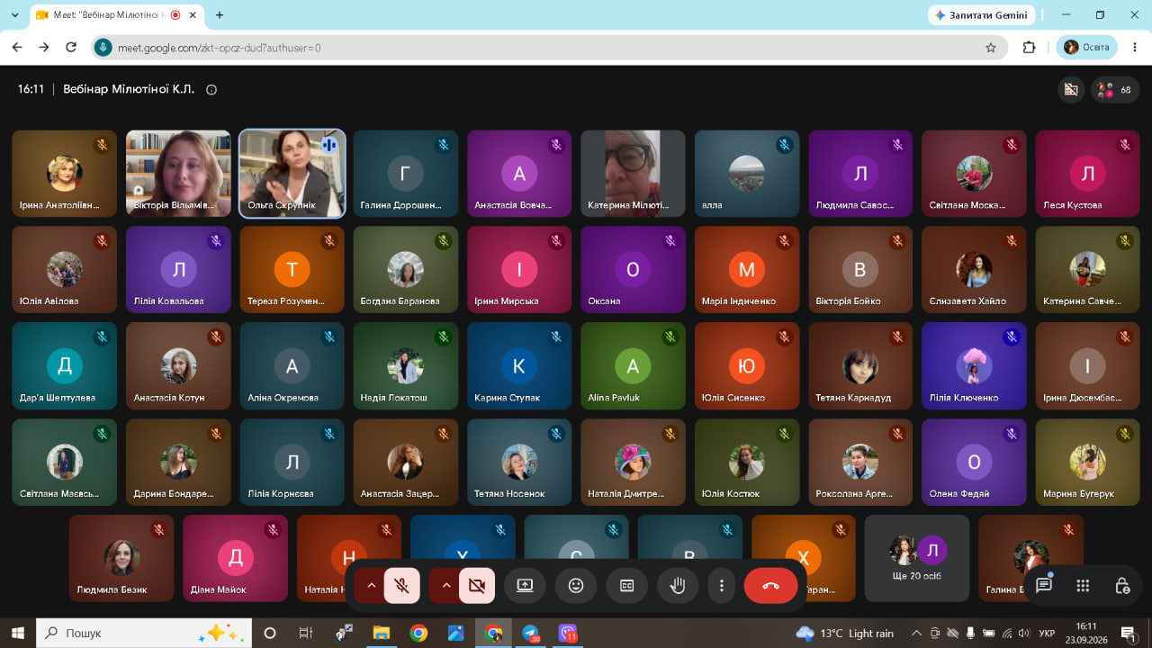
Task: Open Viber from the taskbar
Action: pos(568,633)
